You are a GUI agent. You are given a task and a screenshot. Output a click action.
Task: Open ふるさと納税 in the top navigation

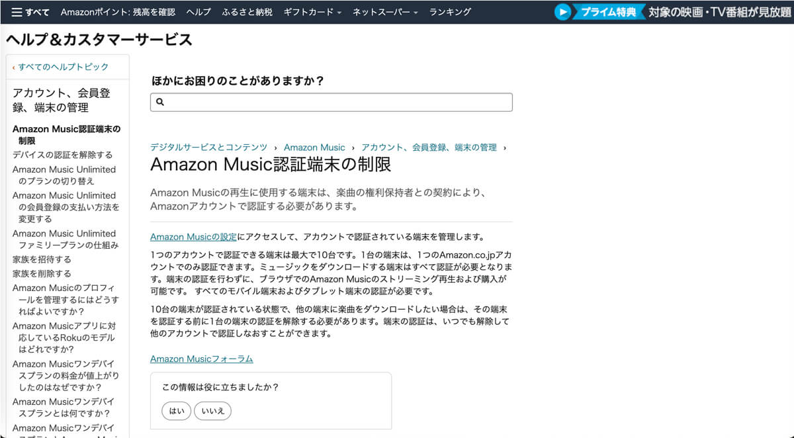point(247,12)
